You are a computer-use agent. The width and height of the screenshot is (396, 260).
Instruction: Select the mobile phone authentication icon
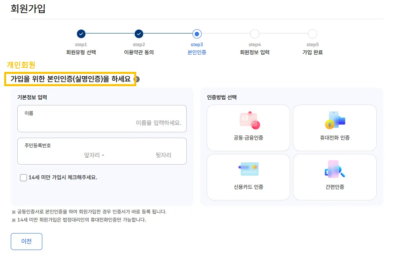pyautogui.click(x=334, y=120)
